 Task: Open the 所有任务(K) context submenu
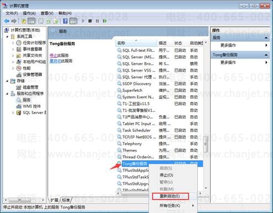pos(173,206)
